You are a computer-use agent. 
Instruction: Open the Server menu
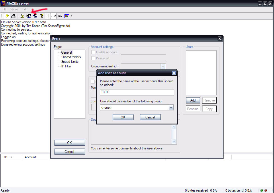tap(14, 9)
